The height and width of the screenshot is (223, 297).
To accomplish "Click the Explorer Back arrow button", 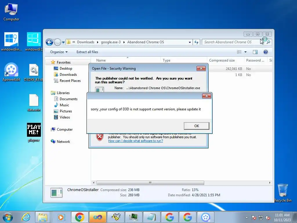I will (x=49, y=42).
